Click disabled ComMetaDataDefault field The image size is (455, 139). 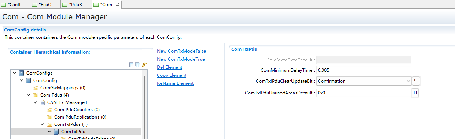[364, 60]
